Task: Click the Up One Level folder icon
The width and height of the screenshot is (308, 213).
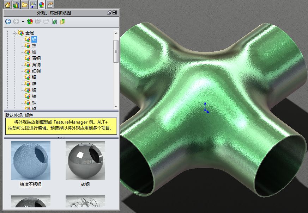Action: pos(62,21)
